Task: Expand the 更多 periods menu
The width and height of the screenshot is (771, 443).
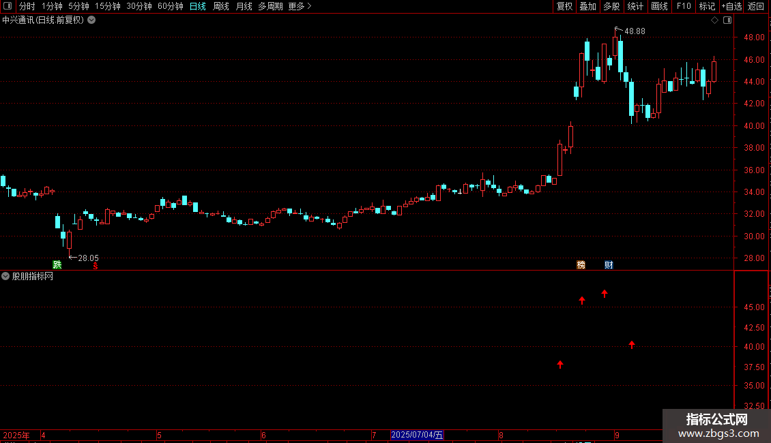Action: click(300, 6)
